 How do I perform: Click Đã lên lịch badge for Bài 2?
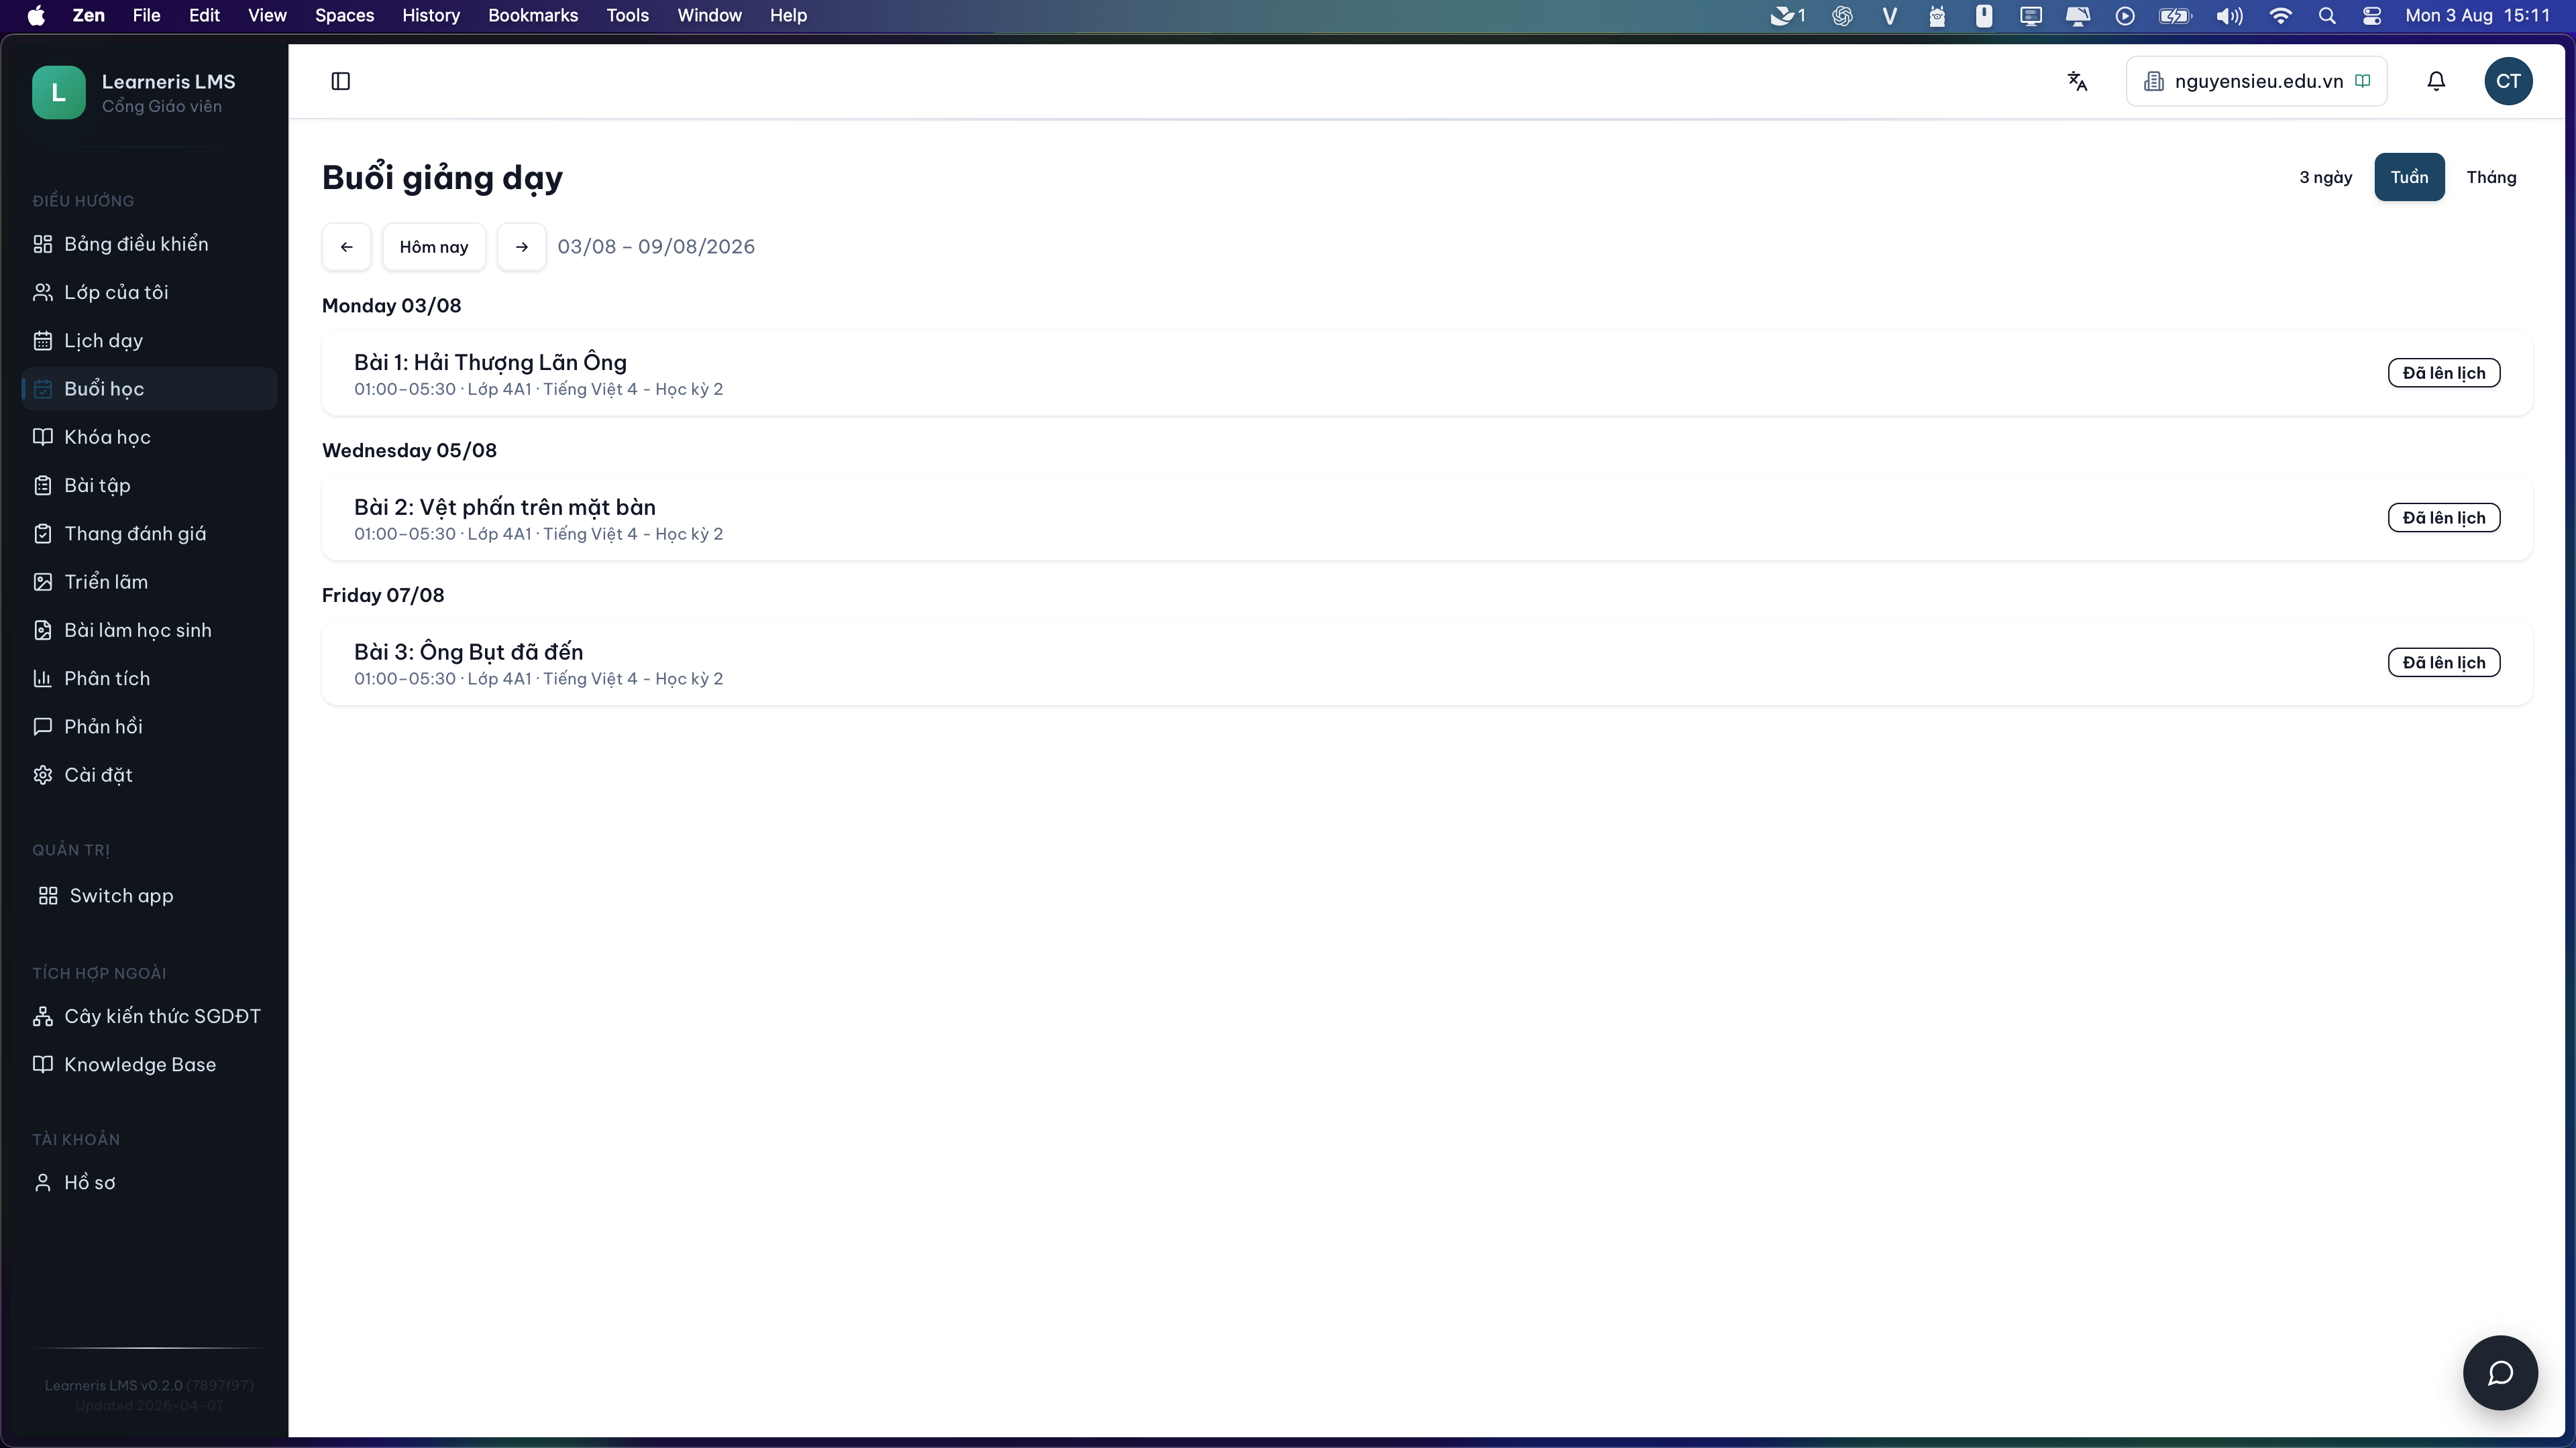[2443, 518]
